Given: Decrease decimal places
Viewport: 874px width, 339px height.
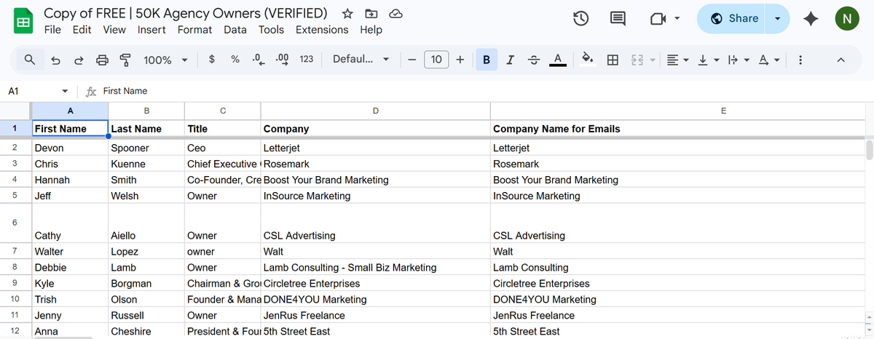Looking at the screenshot, I should click(259, 60).
